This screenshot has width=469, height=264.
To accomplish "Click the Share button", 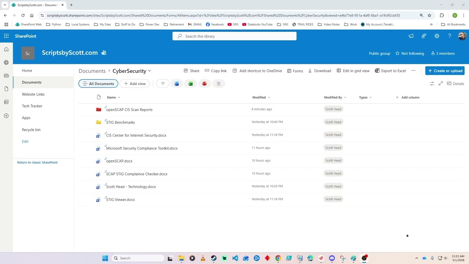I will point(192,71).
